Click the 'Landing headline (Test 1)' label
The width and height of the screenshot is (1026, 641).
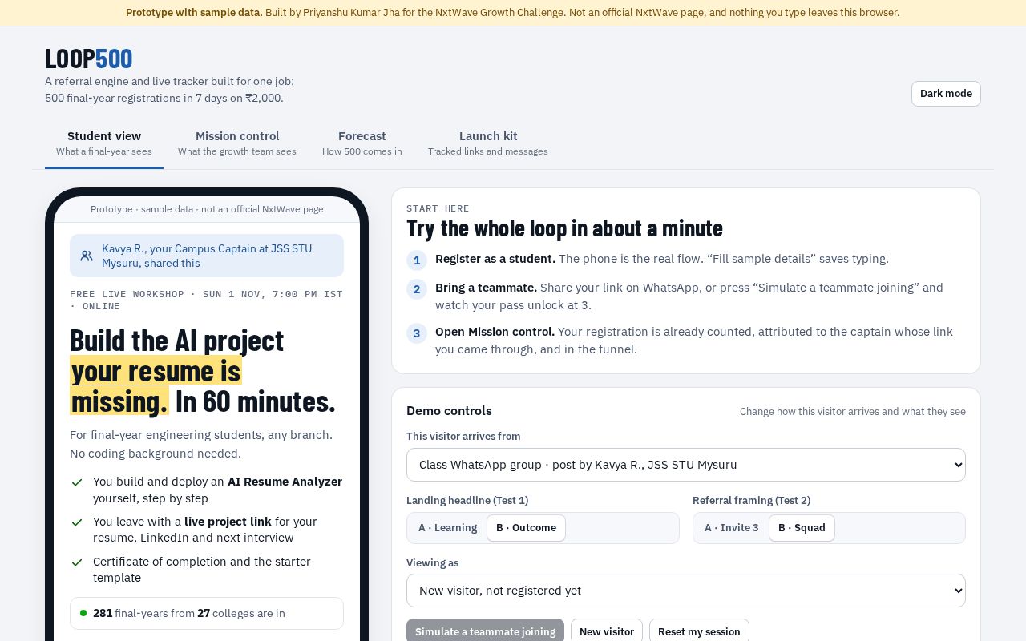point(467,501)
